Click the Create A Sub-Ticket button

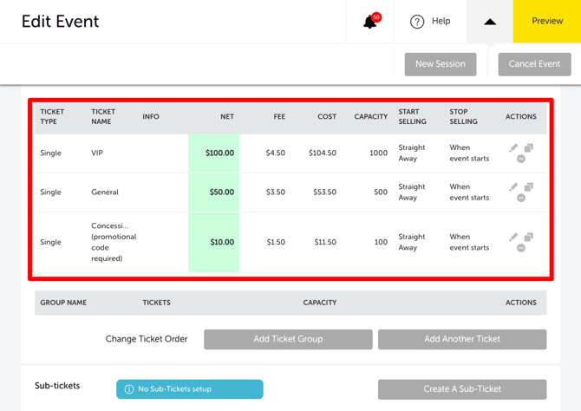point(462,389)
